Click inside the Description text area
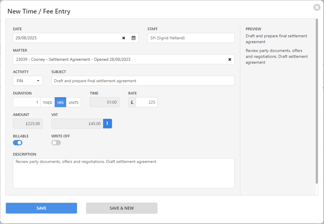Screen dimensions: 324x224 point(124,173)
